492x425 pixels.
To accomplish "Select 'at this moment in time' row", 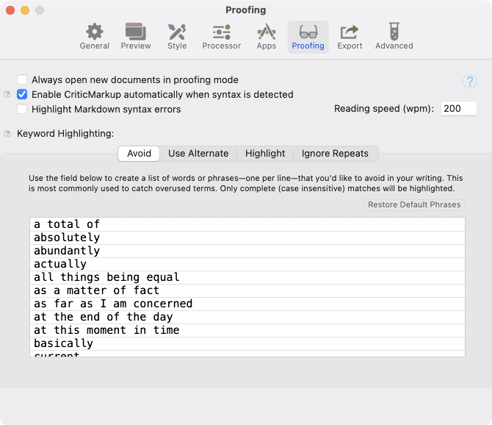I will pyautogui.click(x=247, y=330).
